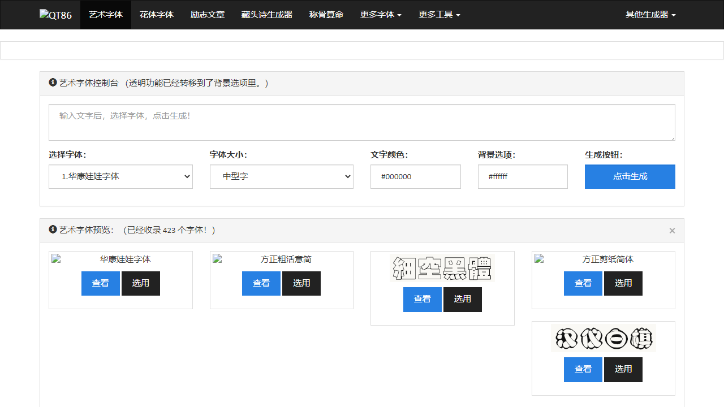Open the 藏头诗生成器 nav item
Image resolution: width=724 pixels, height=407 pixels.
[267, 15]
